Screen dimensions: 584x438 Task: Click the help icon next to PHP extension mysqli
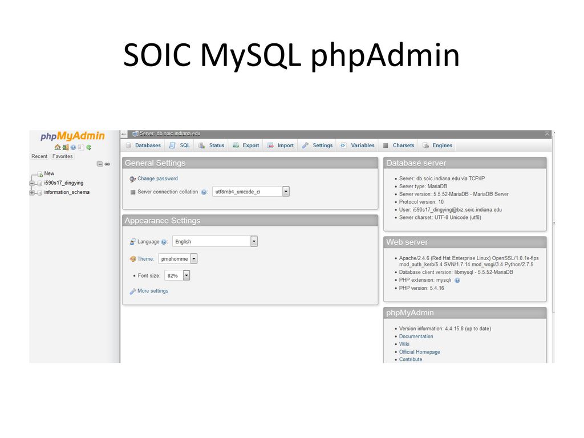click(x=457, y=281)
